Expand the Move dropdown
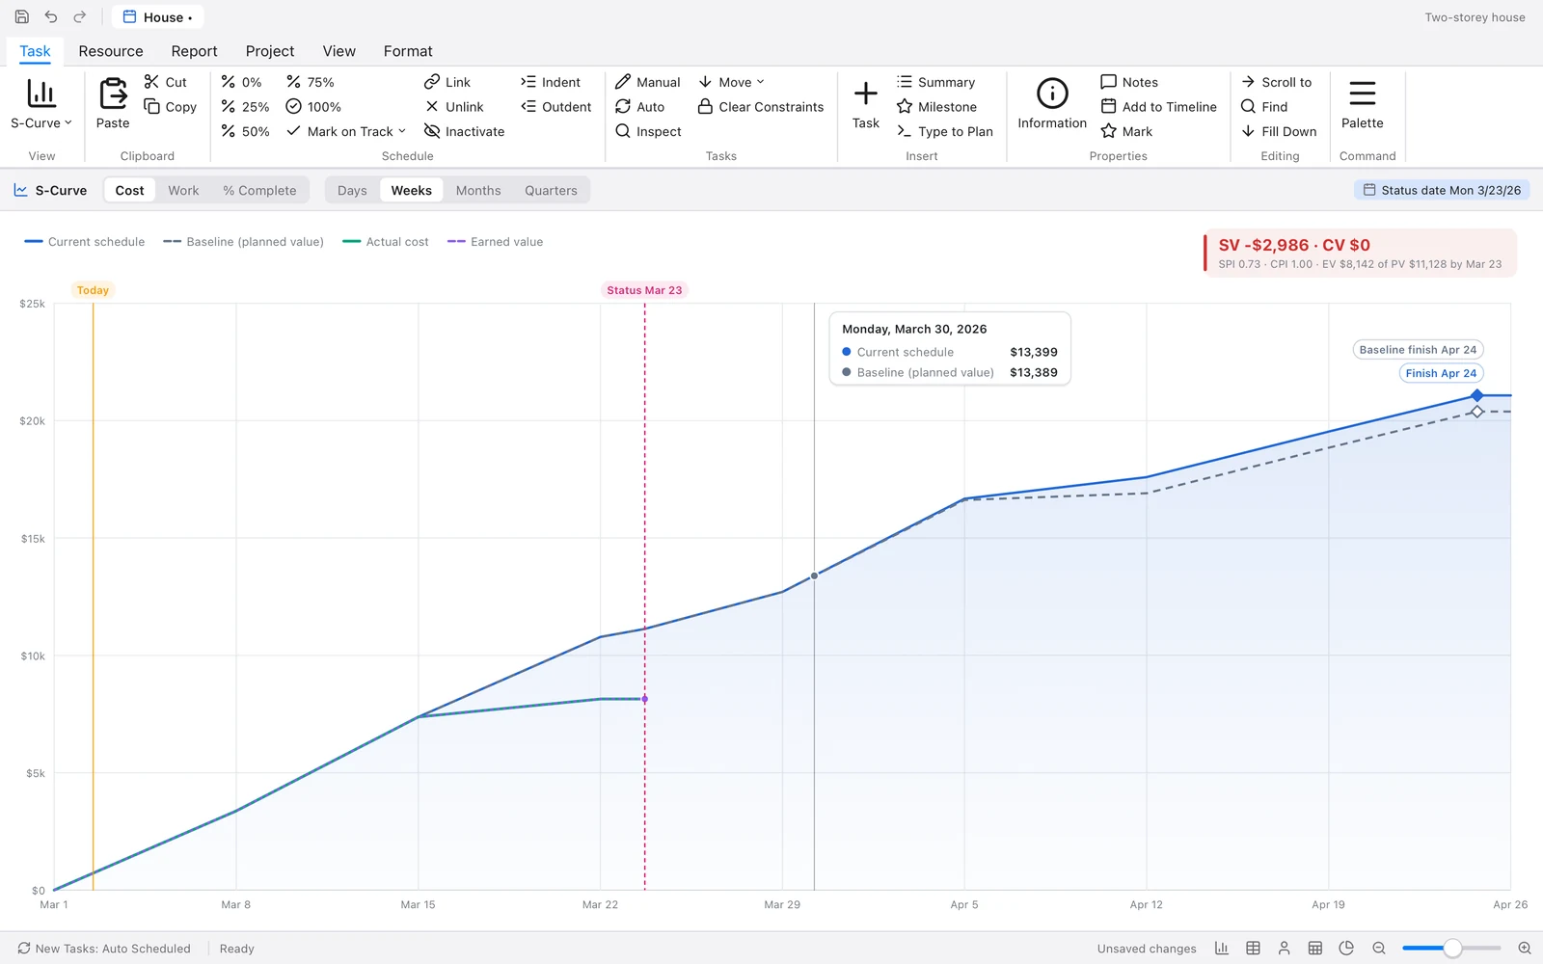 pos(731,82)
